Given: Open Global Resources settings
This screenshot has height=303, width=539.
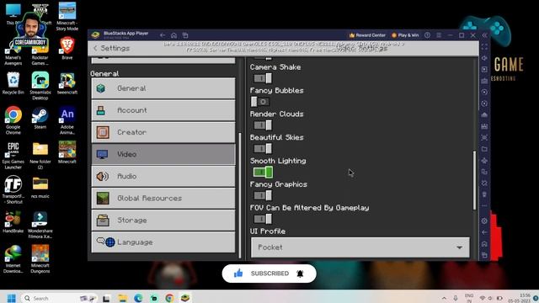Looking at the screenshot, I should click(163, 199).
